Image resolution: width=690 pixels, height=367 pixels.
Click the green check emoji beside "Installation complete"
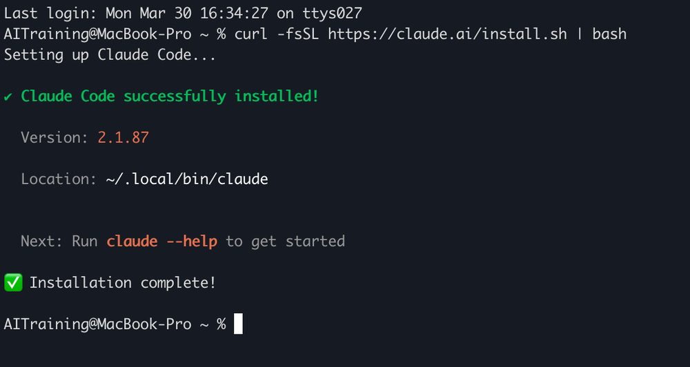[x=13, y=283]
